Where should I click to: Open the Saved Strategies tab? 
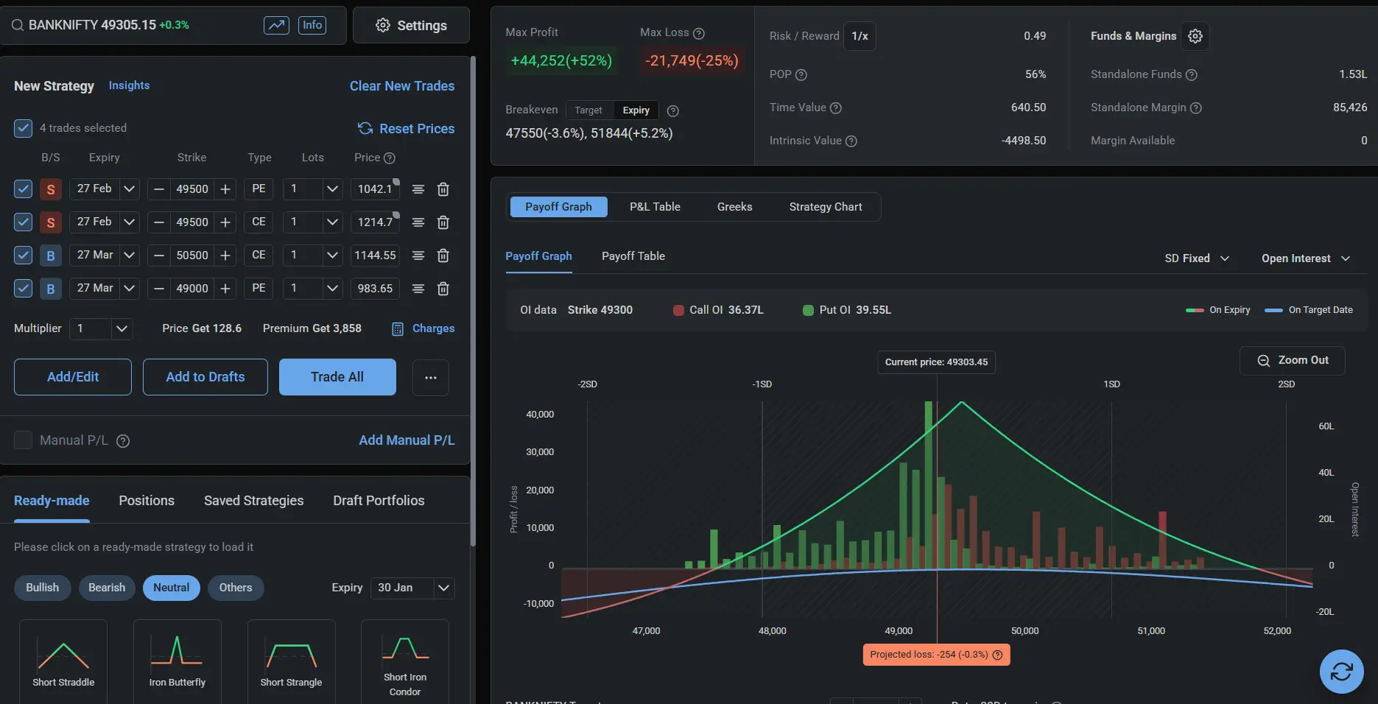click(x=253, y=501)
